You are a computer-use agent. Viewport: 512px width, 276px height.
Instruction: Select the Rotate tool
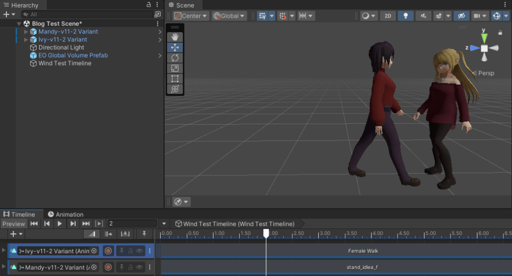[x=175, y=58]
